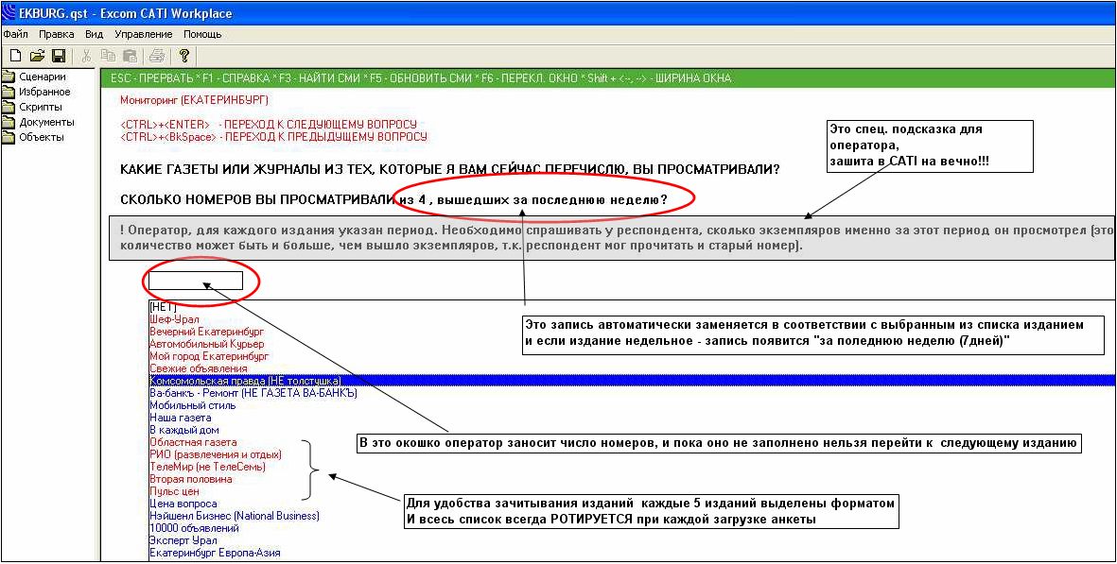
Task: Click the Cut scissors toolbar icon
Action: pos(87,57)
